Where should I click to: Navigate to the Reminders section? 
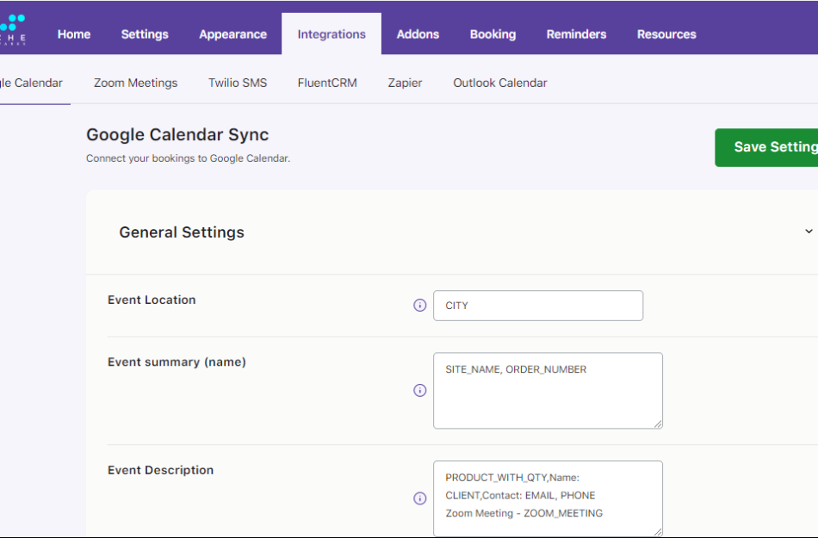pyautogui.click(x=576, y=34)
